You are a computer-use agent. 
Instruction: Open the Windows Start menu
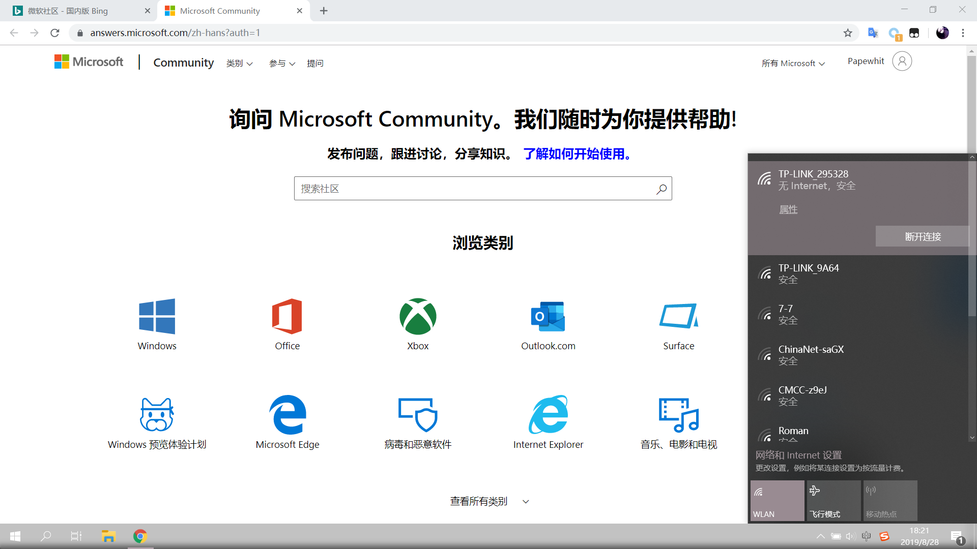click(x=15, y=536)
